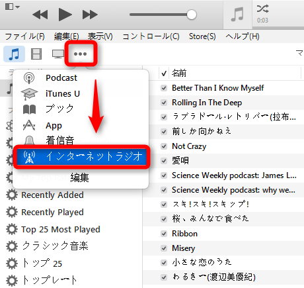The width and height of the screenshot is (304, 288).
Task: Select インターネットラジオ in the popup menu
Action: point(81,157)
